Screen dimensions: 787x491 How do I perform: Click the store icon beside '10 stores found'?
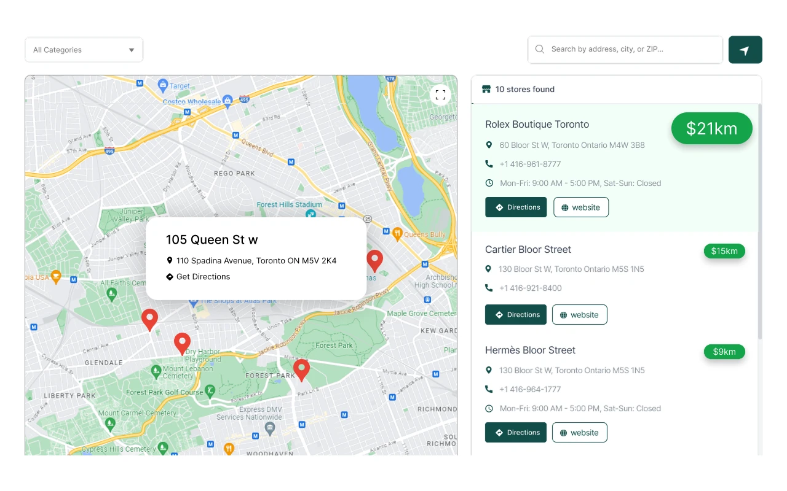coord(486,89)
